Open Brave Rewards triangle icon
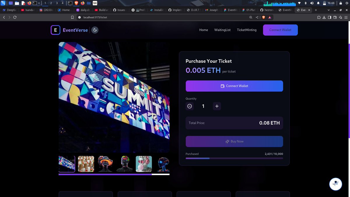The height and width of the screenshot is (197, 350). [269, 17]
